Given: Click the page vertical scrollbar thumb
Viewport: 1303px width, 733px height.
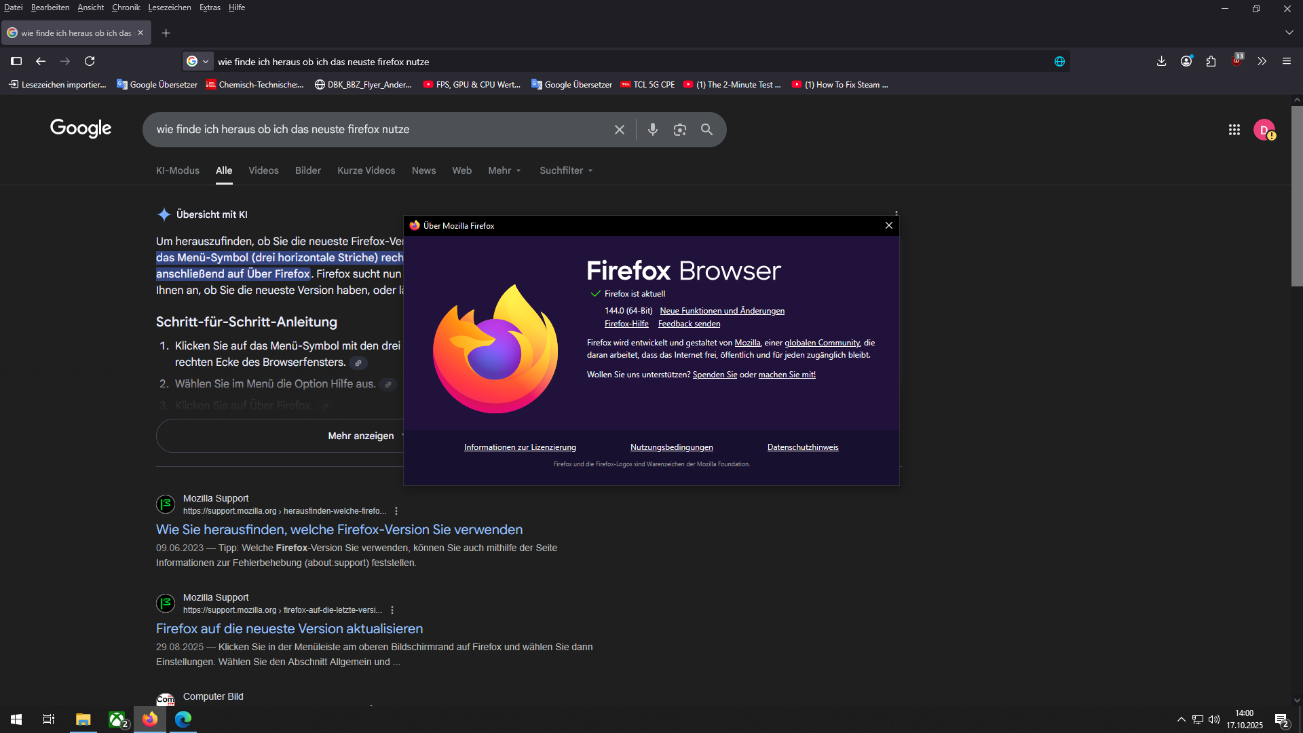Looking at the screenshot, I should (x=1296, y=197).
